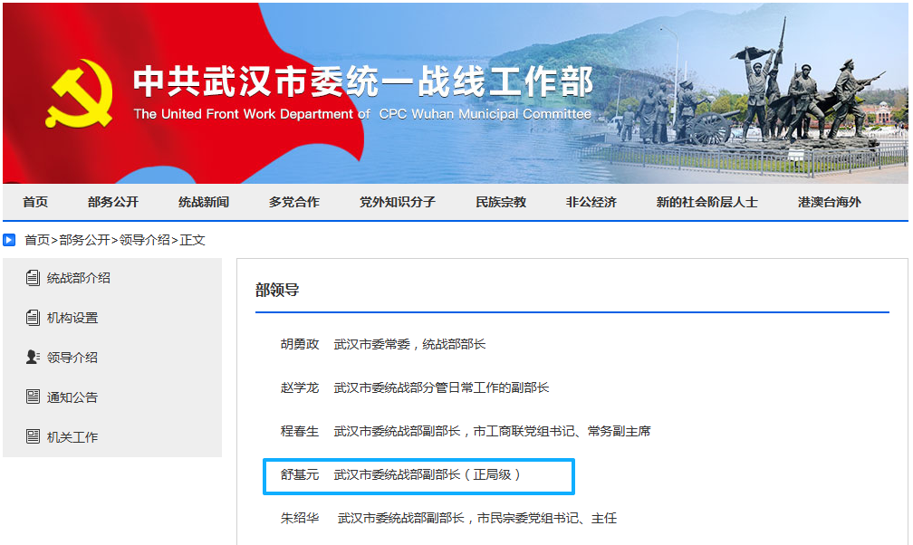The image size is (913, 545).
Task: Open 机构设置 sidebar link
Action: pyautogui.click(x=72, y=318)
